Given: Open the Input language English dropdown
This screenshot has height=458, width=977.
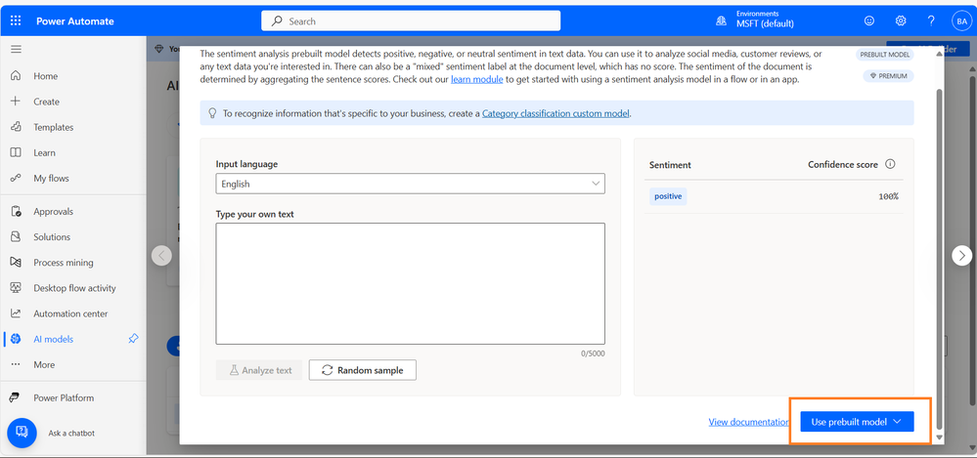Looking at the screenshot, I should click(x=410, y=184).
